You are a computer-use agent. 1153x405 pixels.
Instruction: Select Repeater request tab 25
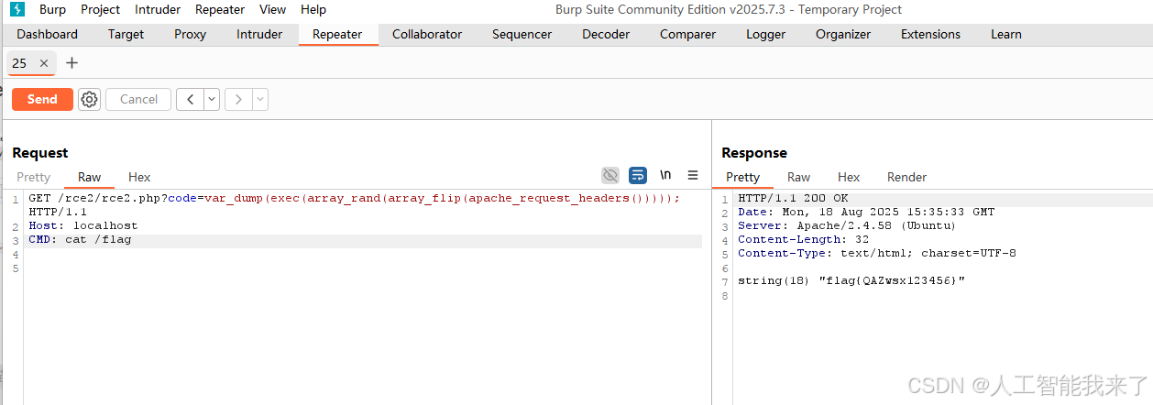click(19, 63)
